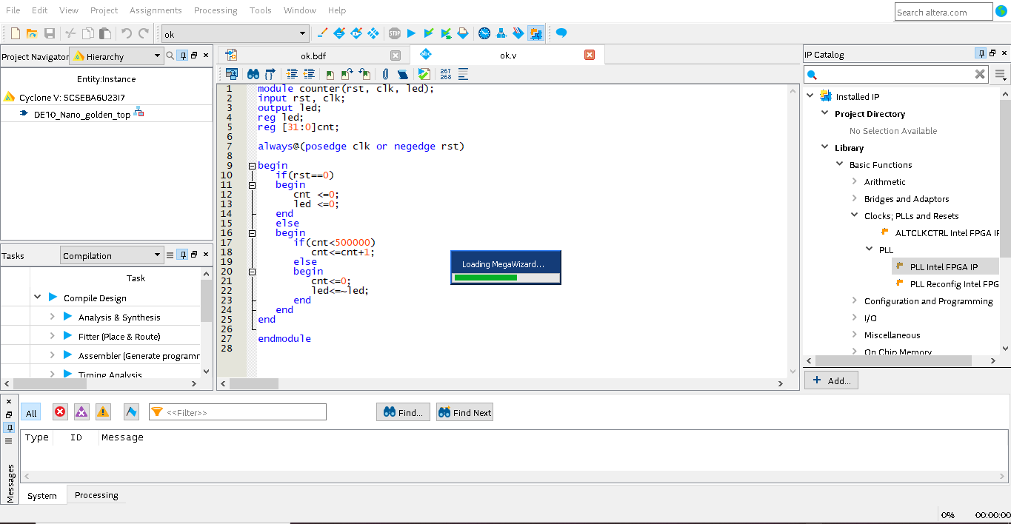Click the binoculars Find icon in editor toolbar
This screenshot has width=1011, height=524.
tap(253, 74)
